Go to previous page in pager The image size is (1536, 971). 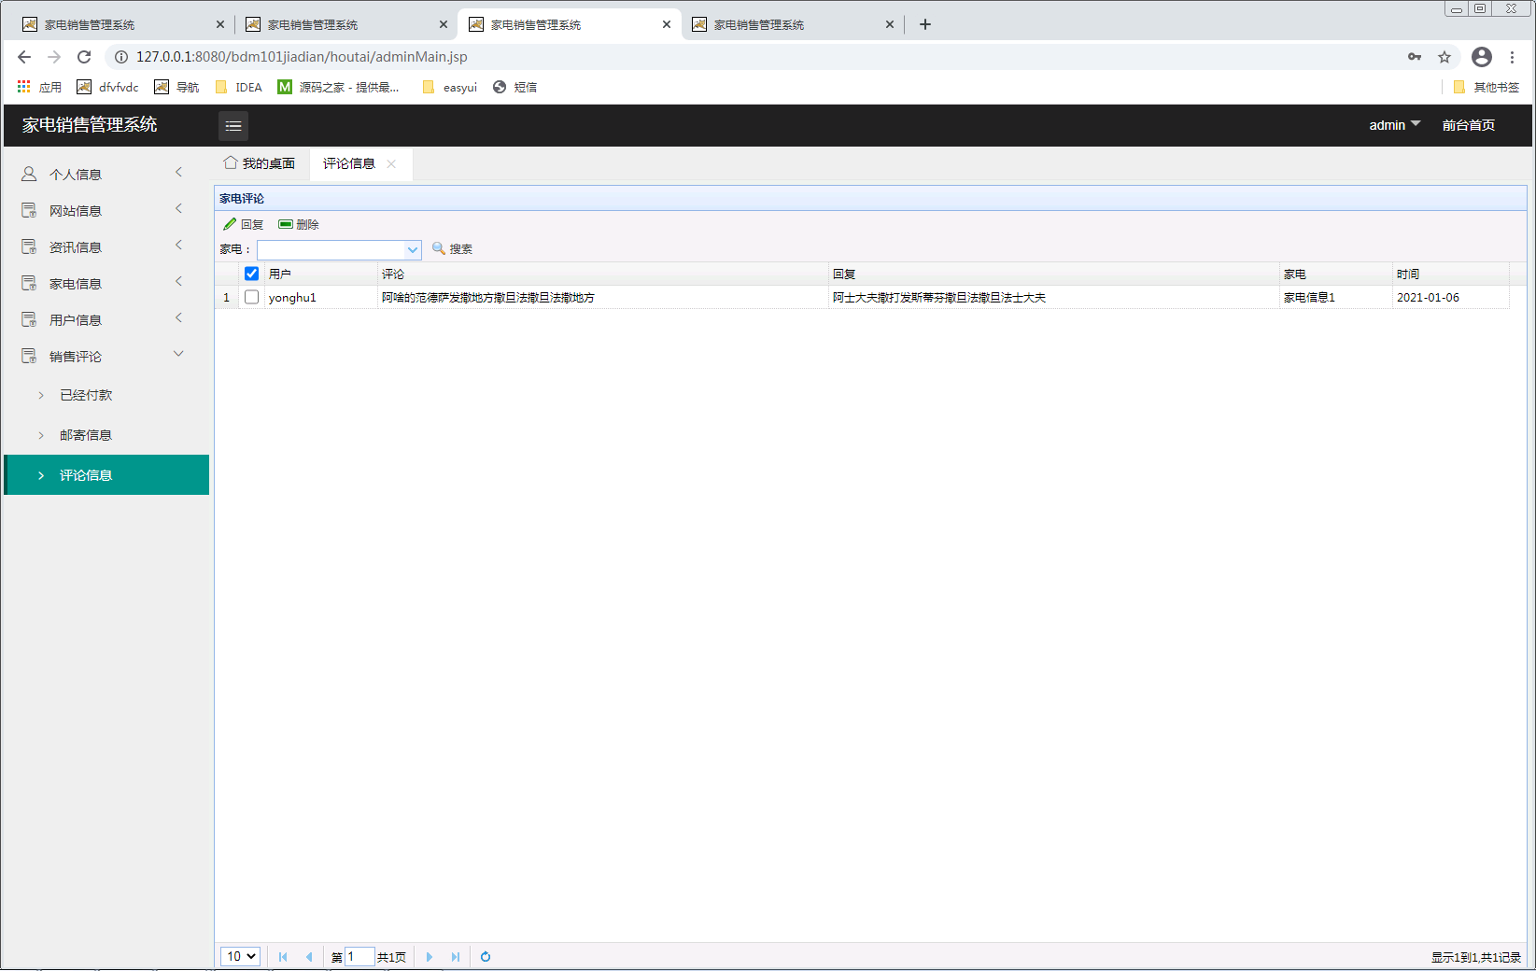tap(309, 957)
